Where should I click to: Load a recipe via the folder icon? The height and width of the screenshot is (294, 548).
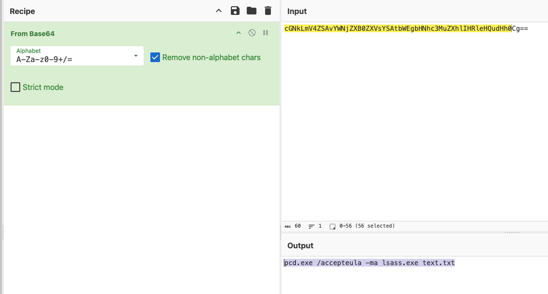[252, 11]
